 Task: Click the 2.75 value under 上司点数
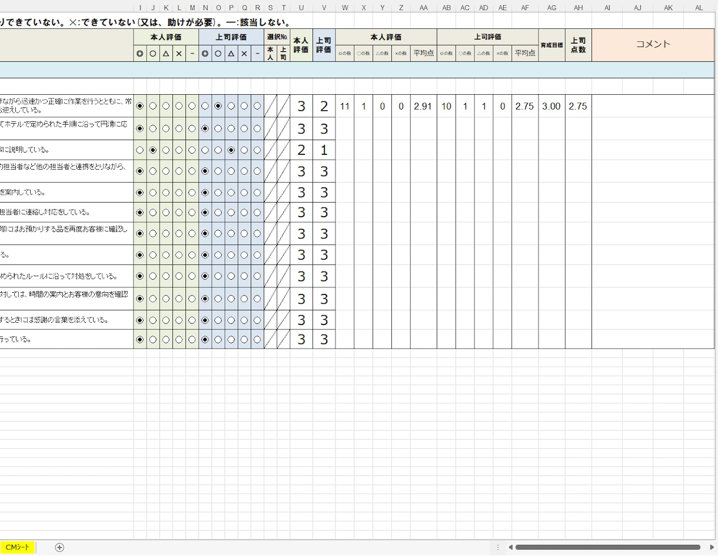(x=579, y=107)
